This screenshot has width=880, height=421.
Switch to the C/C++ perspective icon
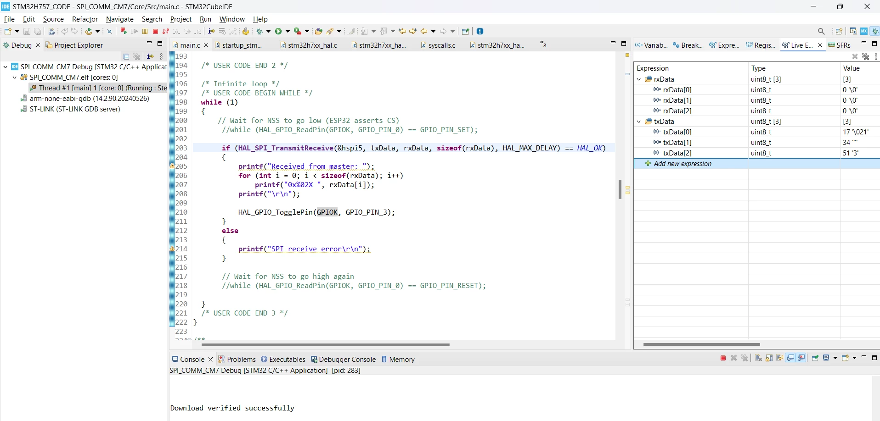(853, 31)
